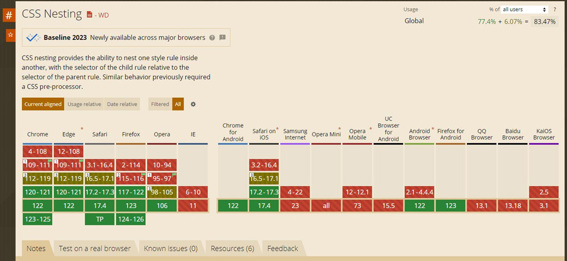Image resolution: width=567 pixels, height=261 pixels.
Task: Select Chrome 123-125 future version cell
Action: [38, 219]
